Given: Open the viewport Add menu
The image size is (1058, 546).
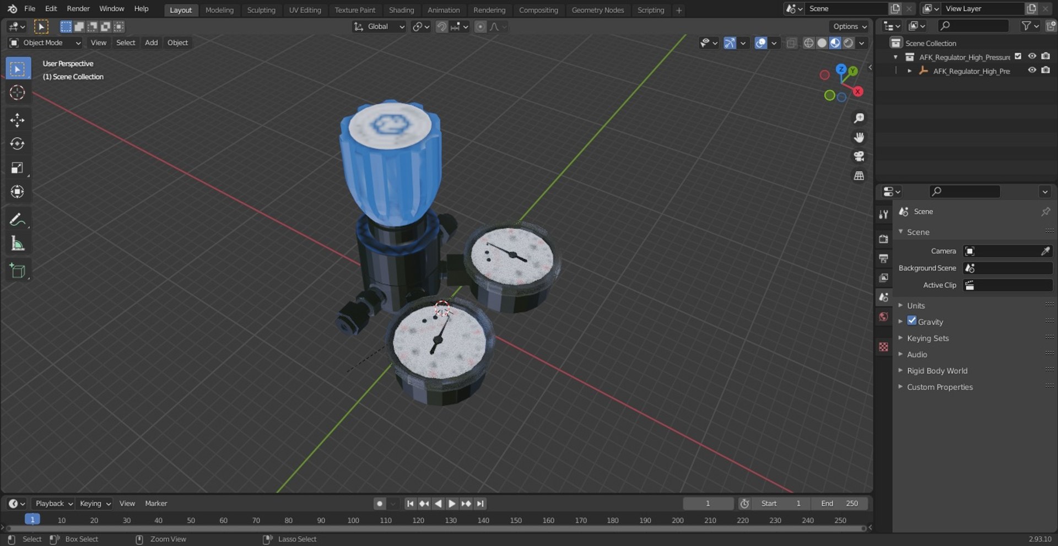Looking at the screenshot, I should pos(151,43).
